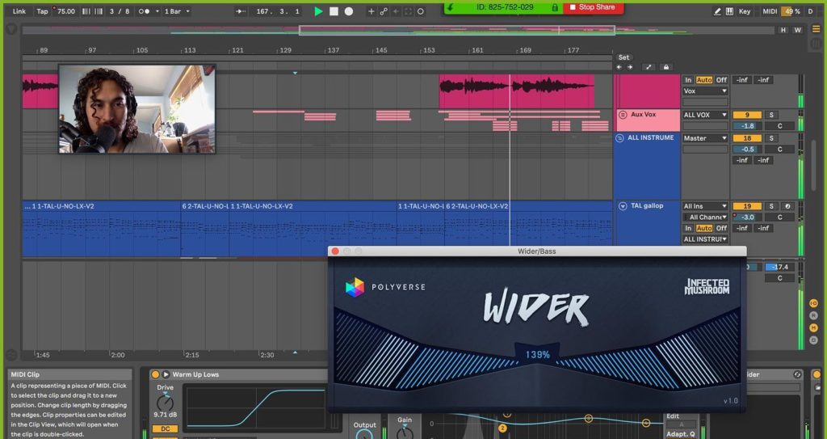827x439 pixels.
Task: Jump to the previous locator arrow
Action: point(619,67)
